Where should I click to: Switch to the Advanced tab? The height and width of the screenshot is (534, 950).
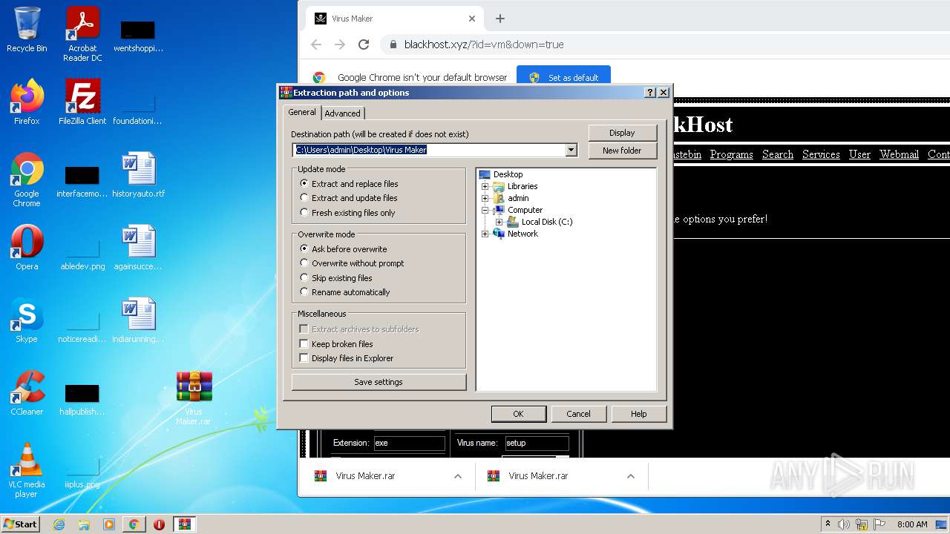[x=342, y=113]
